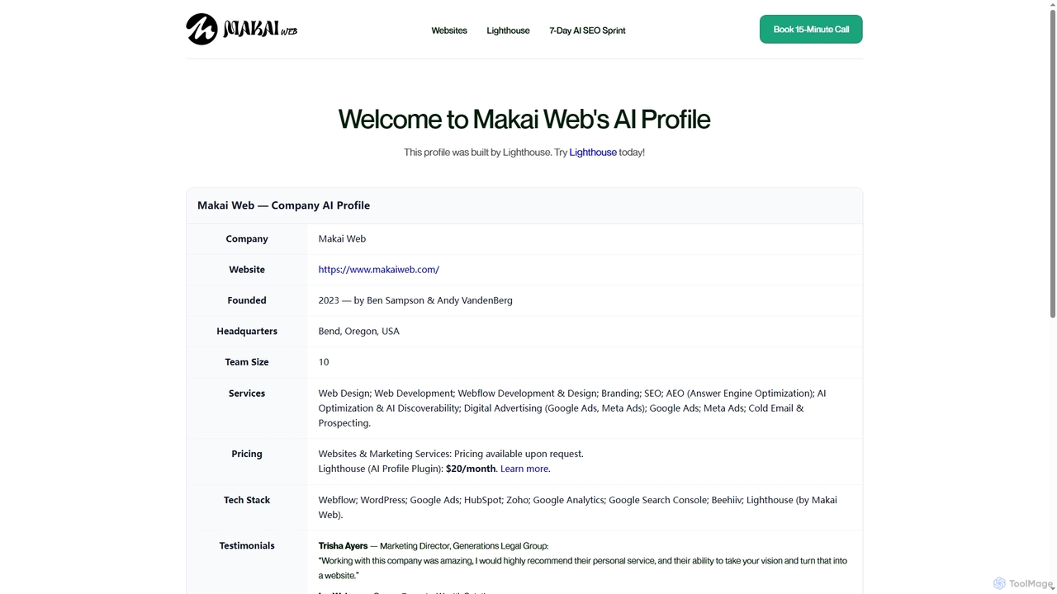Click the Welcome to Makai Web's AI Profile heading

coord(524,119)
